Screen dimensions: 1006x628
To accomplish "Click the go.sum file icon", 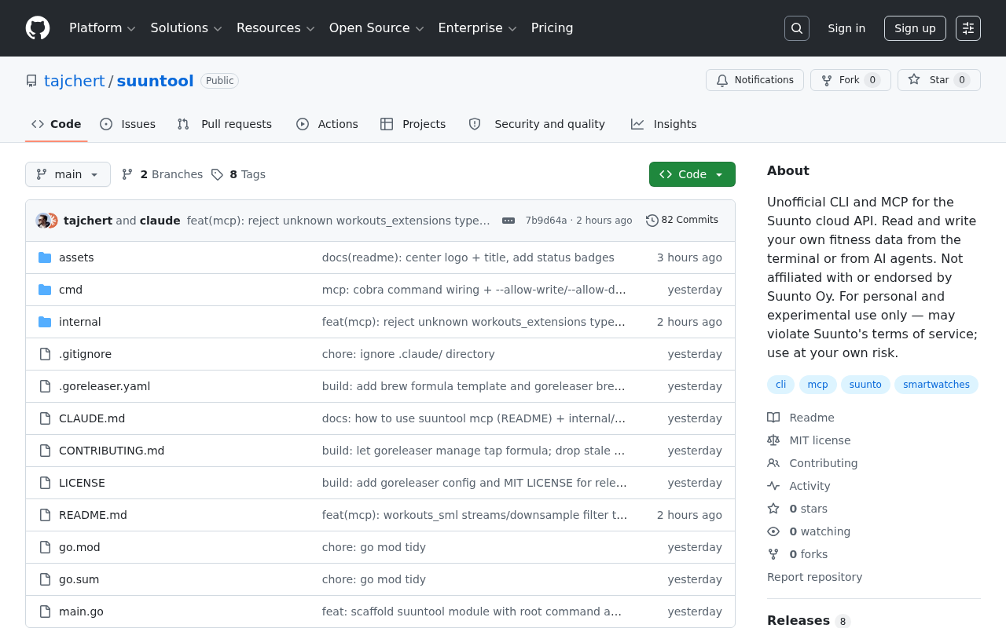I will [45, 579].
